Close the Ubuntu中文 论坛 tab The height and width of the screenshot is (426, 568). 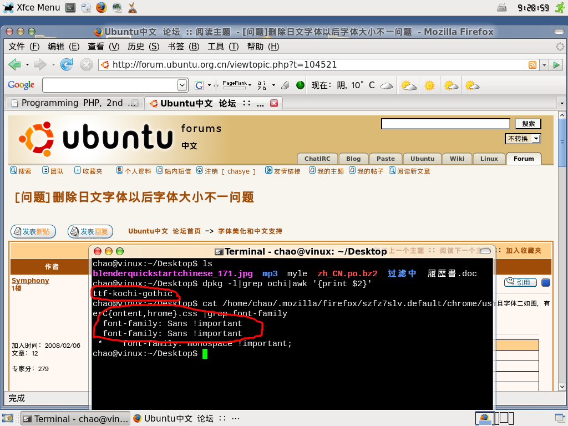(274, 103)
